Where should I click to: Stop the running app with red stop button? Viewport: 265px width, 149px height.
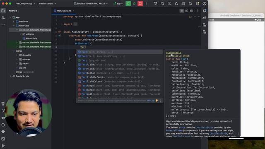coord(140,4)
